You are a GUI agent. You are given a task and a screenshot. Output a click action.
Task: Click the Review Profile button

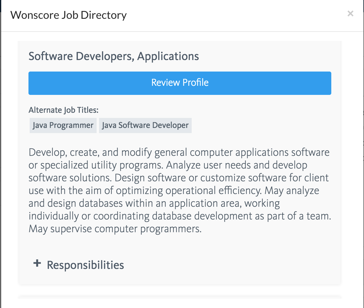tap(180, 83)
